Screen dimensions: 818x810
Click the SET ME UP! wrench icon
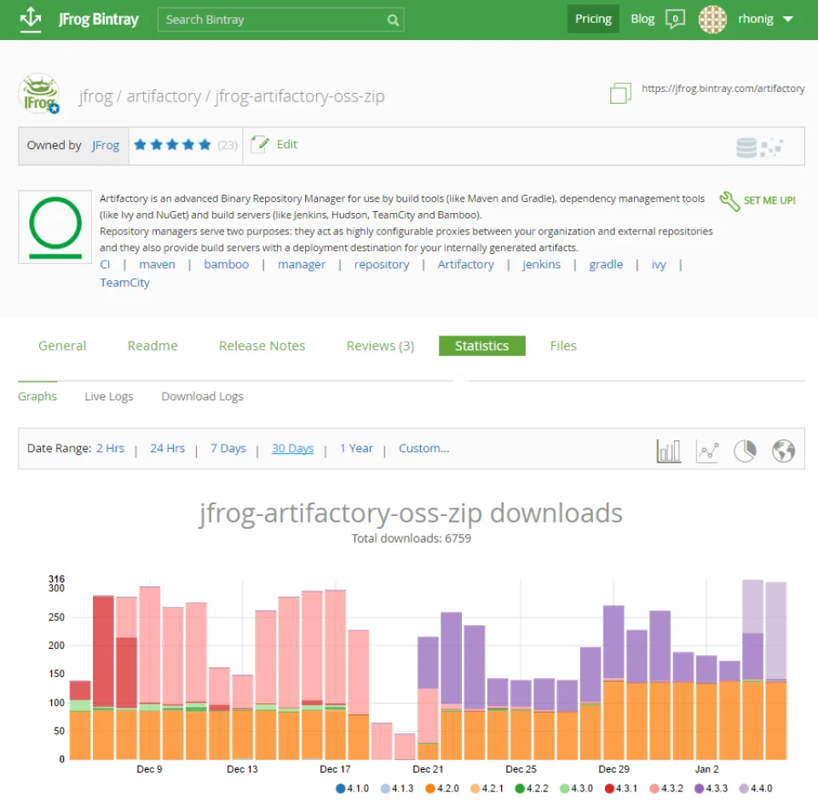pyautogui.click(x=729, y=201)
